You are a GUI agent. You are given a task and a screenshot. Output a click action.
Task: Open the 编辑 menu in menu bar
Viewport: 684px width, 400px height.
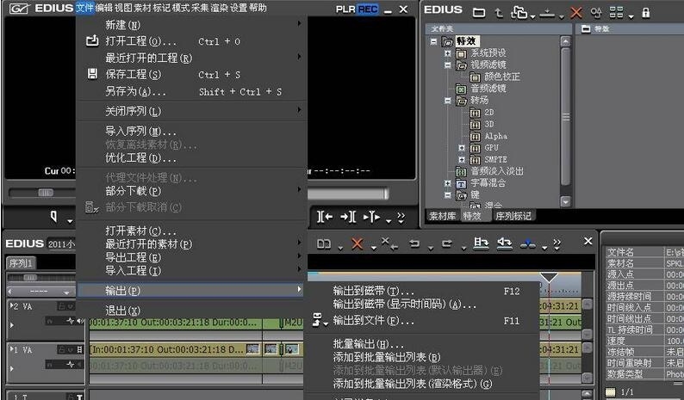click(103, 8)
